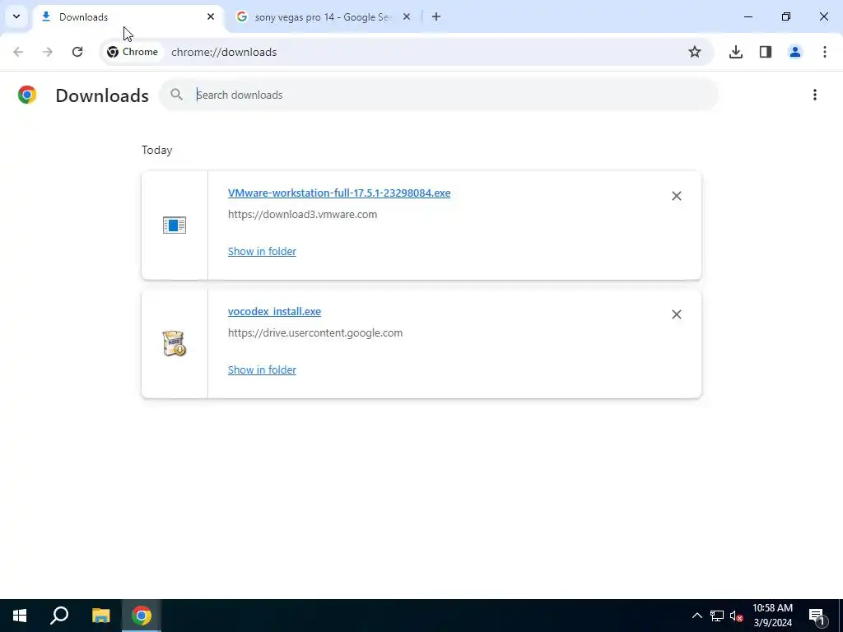
Task: Bookmark this page with the star icon
Action: 695,52
